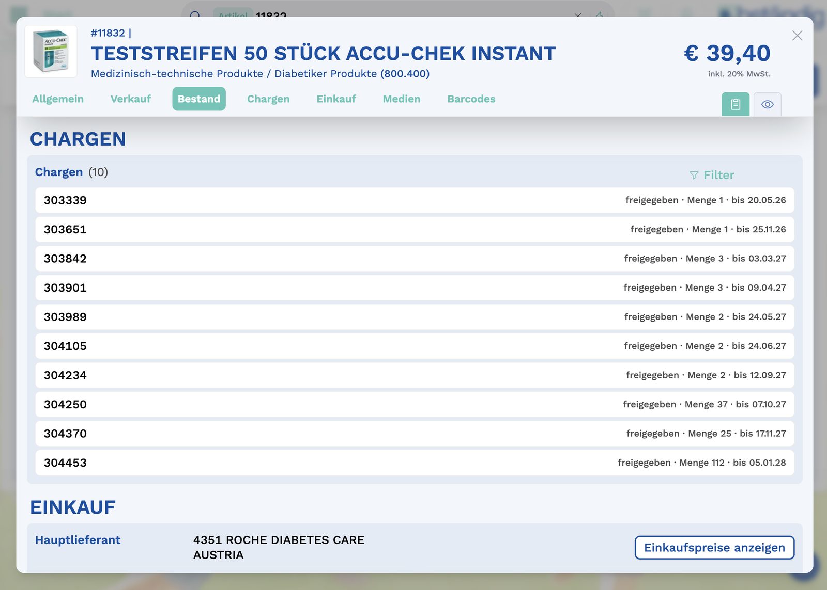The width and height of the screenshot is (827, 590).
Task: Open the clipboard view icon button
Action: click(x=735, y=104)
